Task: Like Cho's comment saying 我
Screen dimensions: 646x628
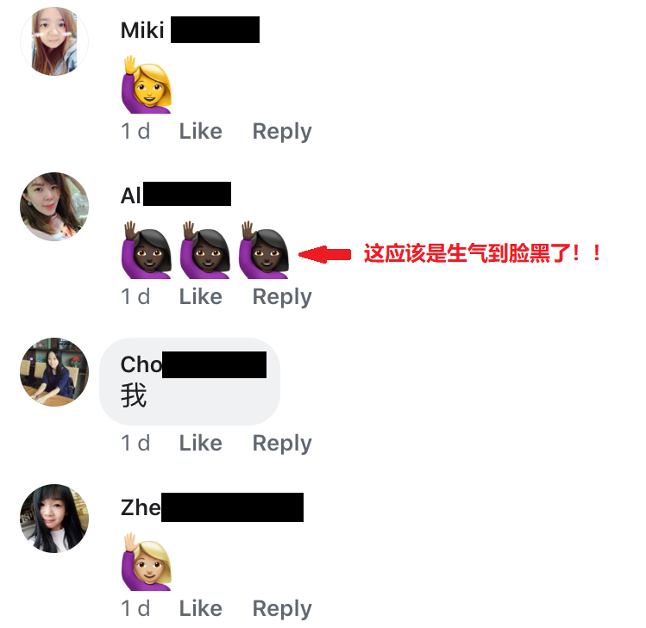Action: coord(201,444)
